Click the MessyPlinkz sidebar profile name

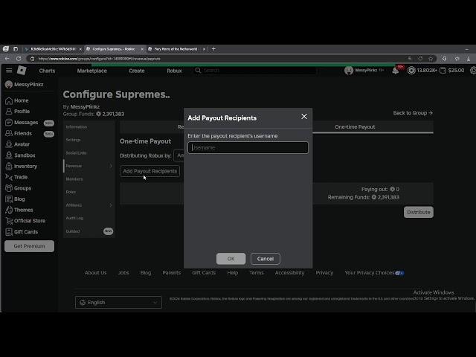(x=28, y=84)
